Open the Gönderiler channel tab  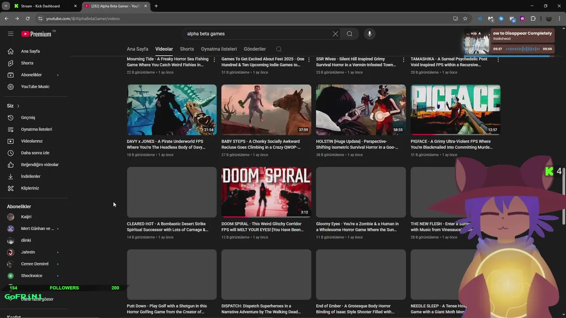[x=255, y=49]
